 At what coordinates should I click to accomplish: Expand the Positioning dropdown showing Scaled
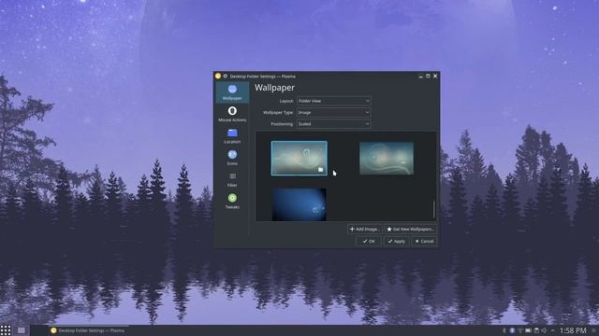(334, 124)
